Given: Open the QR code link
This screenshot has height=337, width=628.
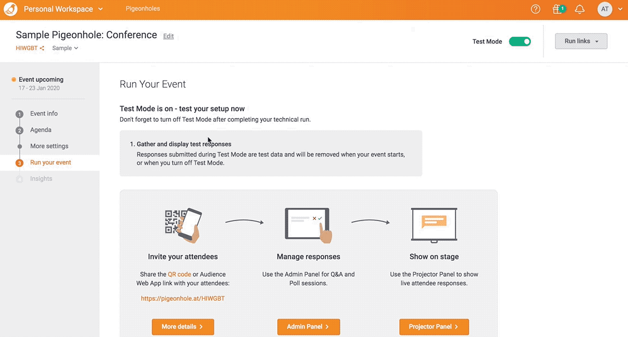Looking at the screenshot, I should (x=179, y=274).
